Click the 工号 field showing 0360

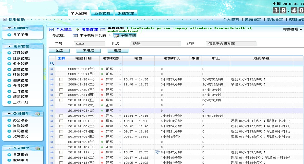pyautogui.click(x=87, y=44)
